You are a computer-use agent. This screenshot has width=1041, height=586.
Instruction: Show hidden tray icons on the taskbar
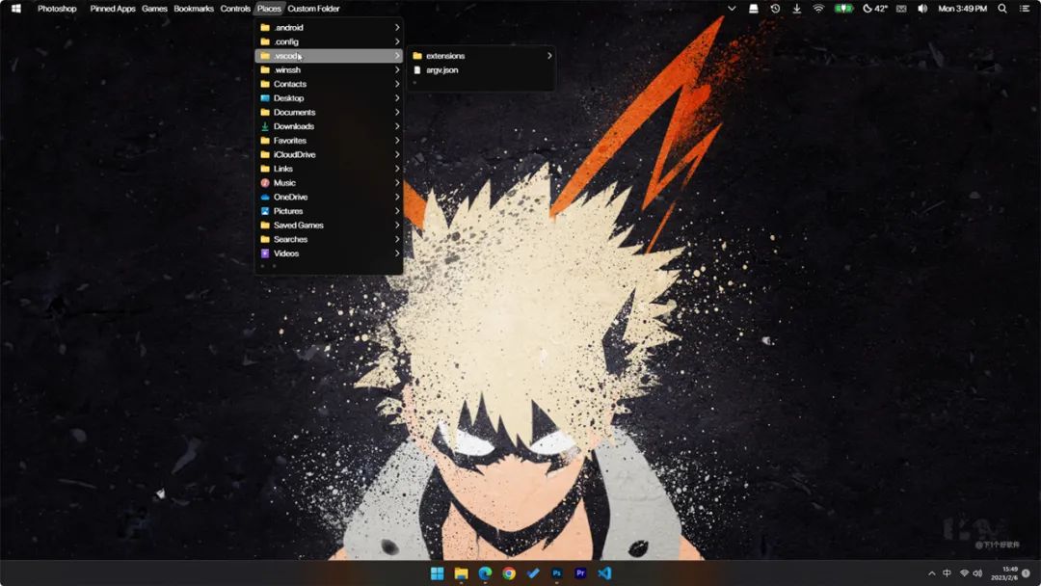[x=931, y=573]
